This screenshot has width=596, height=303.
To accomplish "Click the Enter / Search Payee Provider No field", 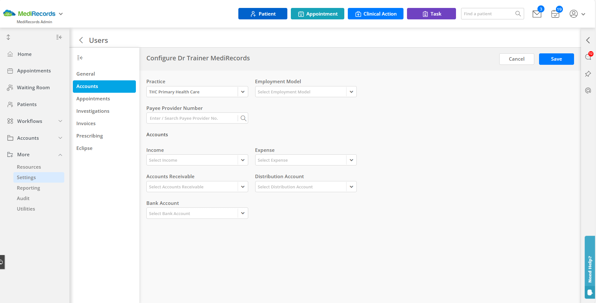I will (191, 118).
